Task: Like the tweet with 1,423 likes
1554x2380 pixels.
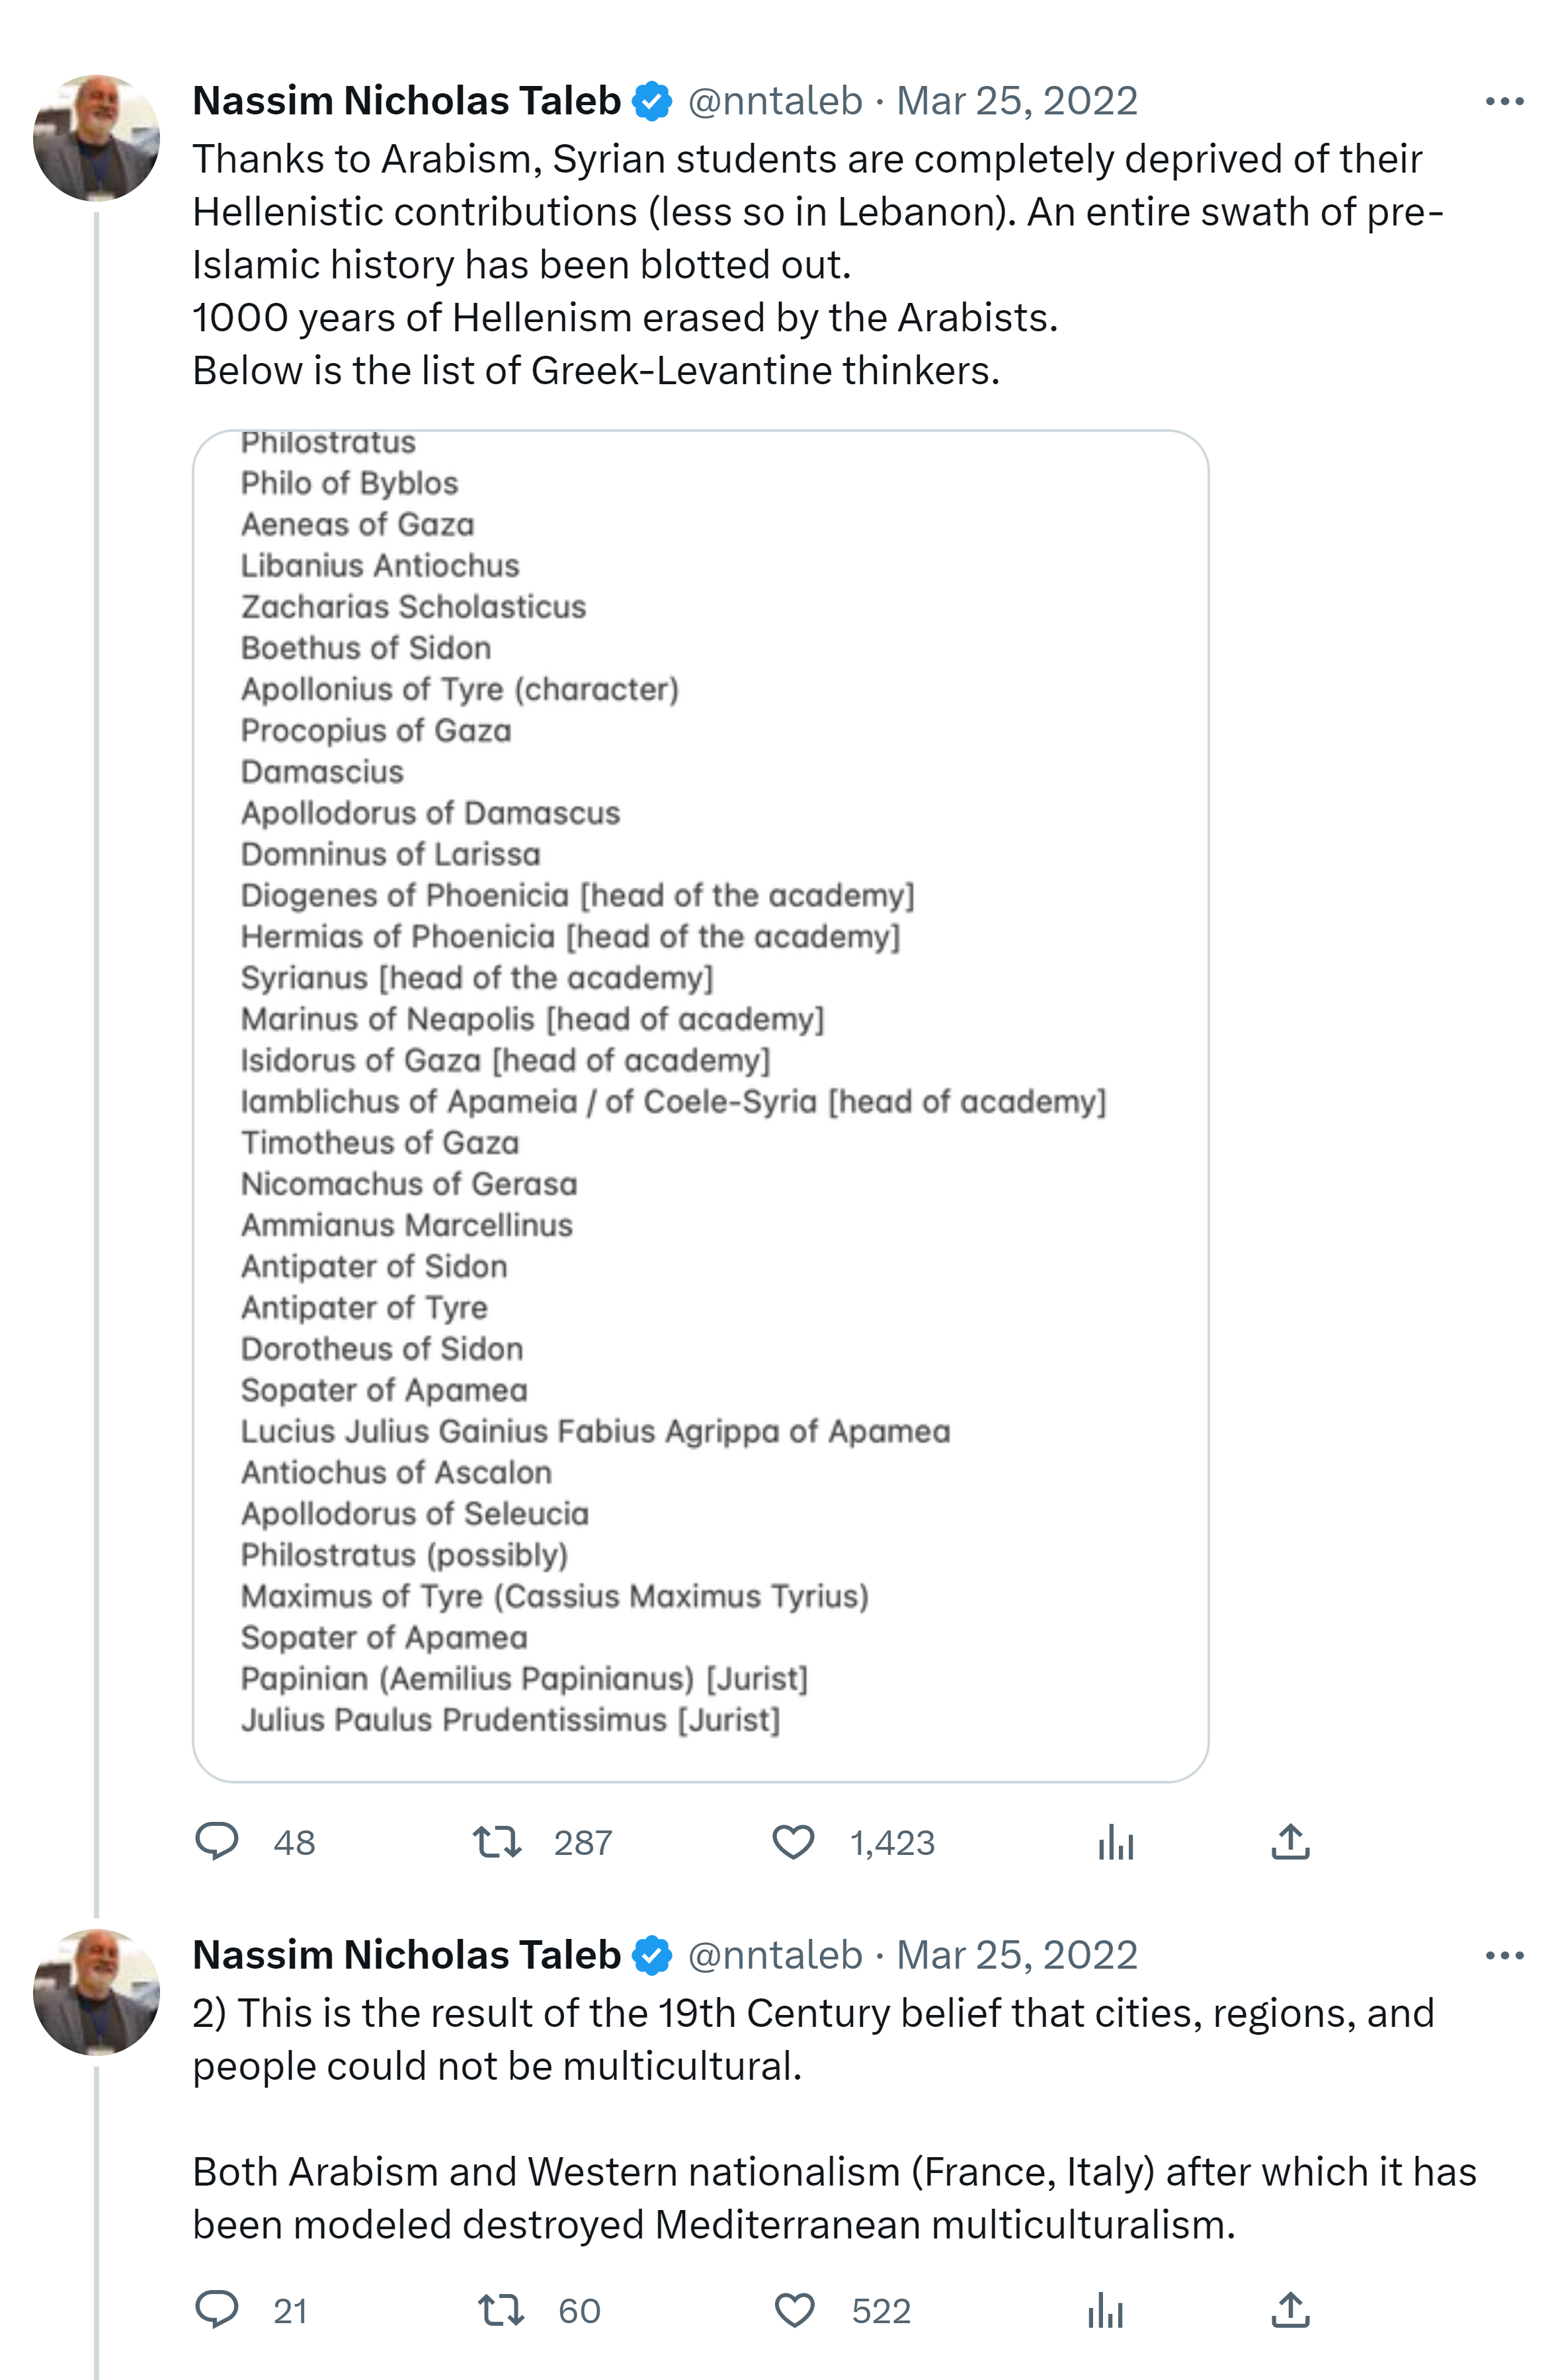Action: click(793, 1841)
